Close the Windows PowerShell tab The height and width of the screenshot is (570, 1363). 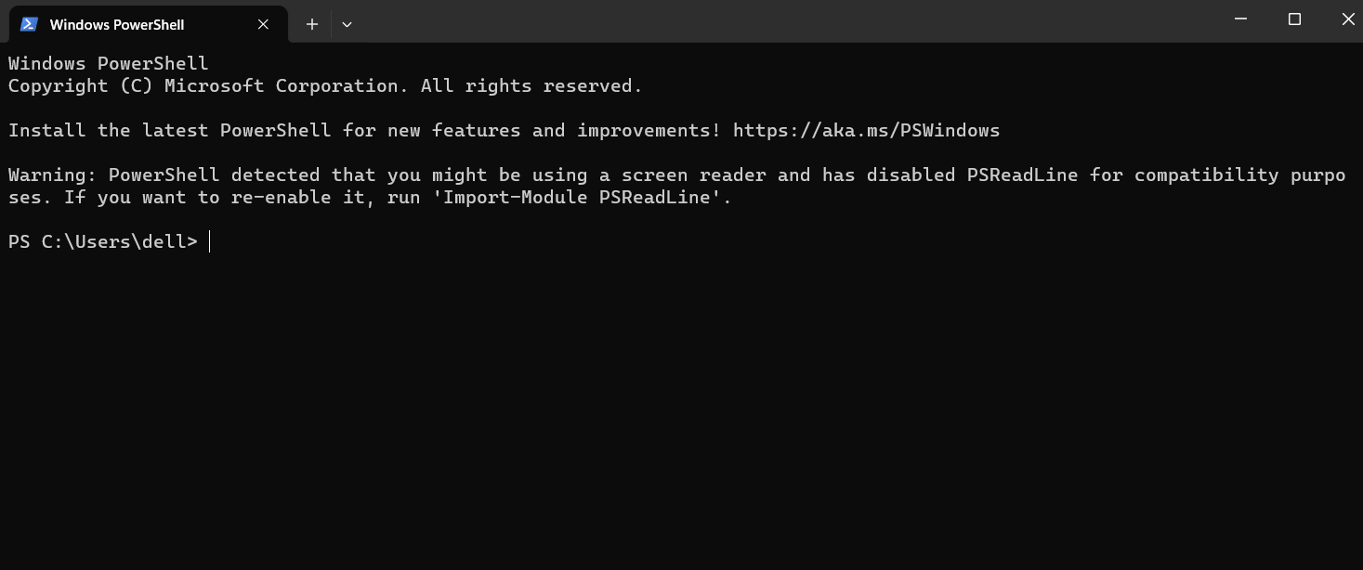point(263,24)
